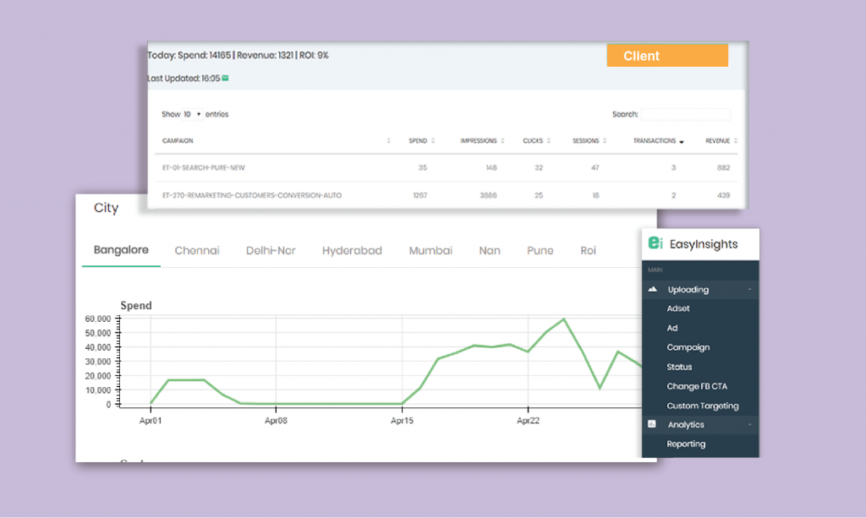Sort table by Sessions column arrows
Viewport: 866px width, 518px height.
tap(605, 140)
